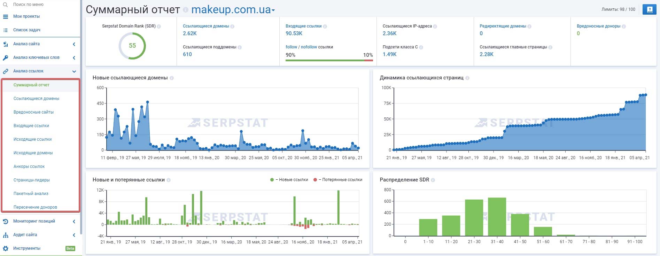Open Ссылающиеся домены in sidebar submenu
The image size is (660, 256).
pos(36,99)
